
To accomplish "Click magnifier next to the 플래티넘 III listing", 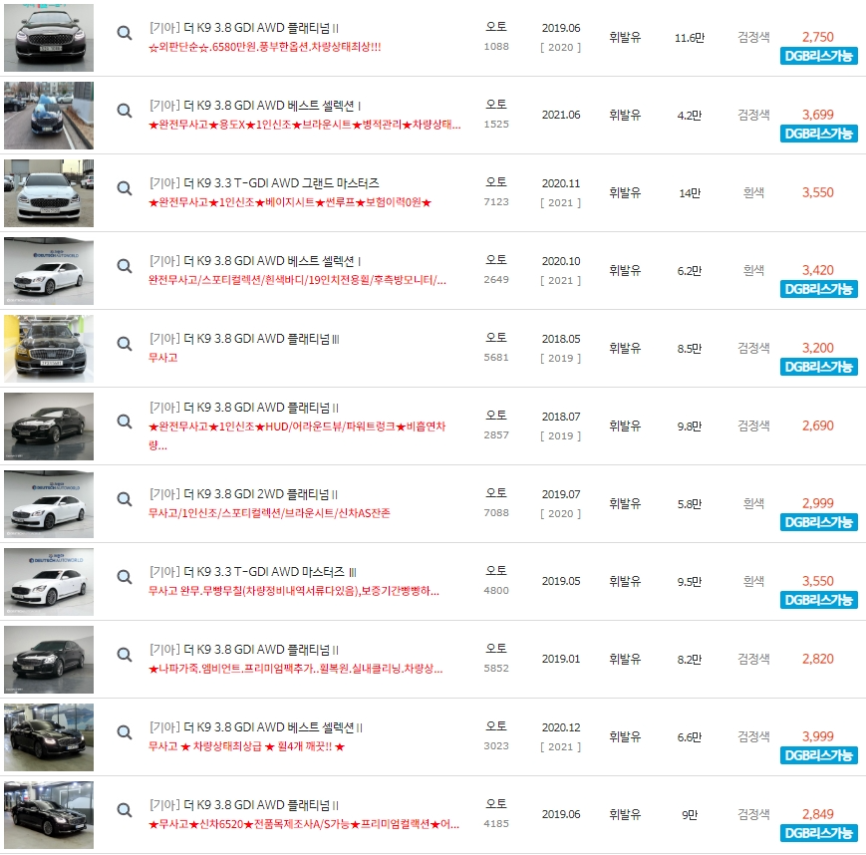I will click(x=124, y=343).
